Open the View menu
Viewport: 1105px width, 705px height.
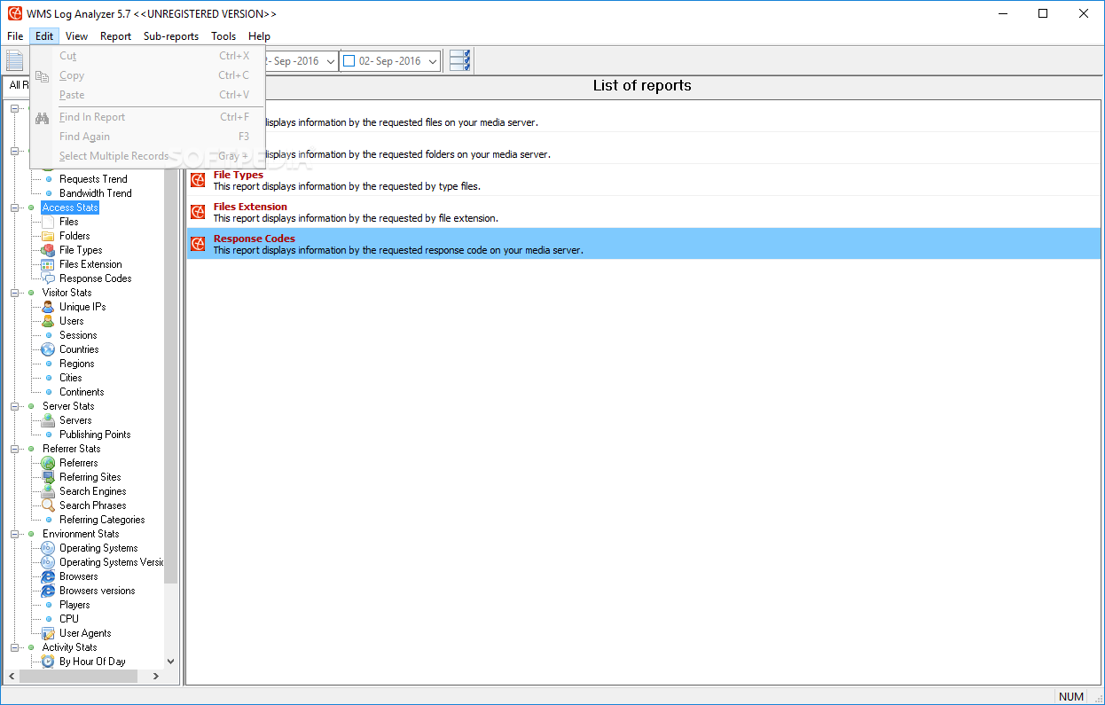76,36
